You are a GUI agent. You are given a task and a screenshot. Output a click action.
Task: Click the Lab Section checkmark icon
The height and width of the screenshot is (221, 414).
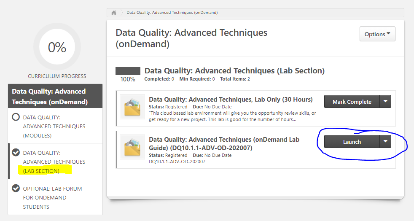click(x=16, y=152)
